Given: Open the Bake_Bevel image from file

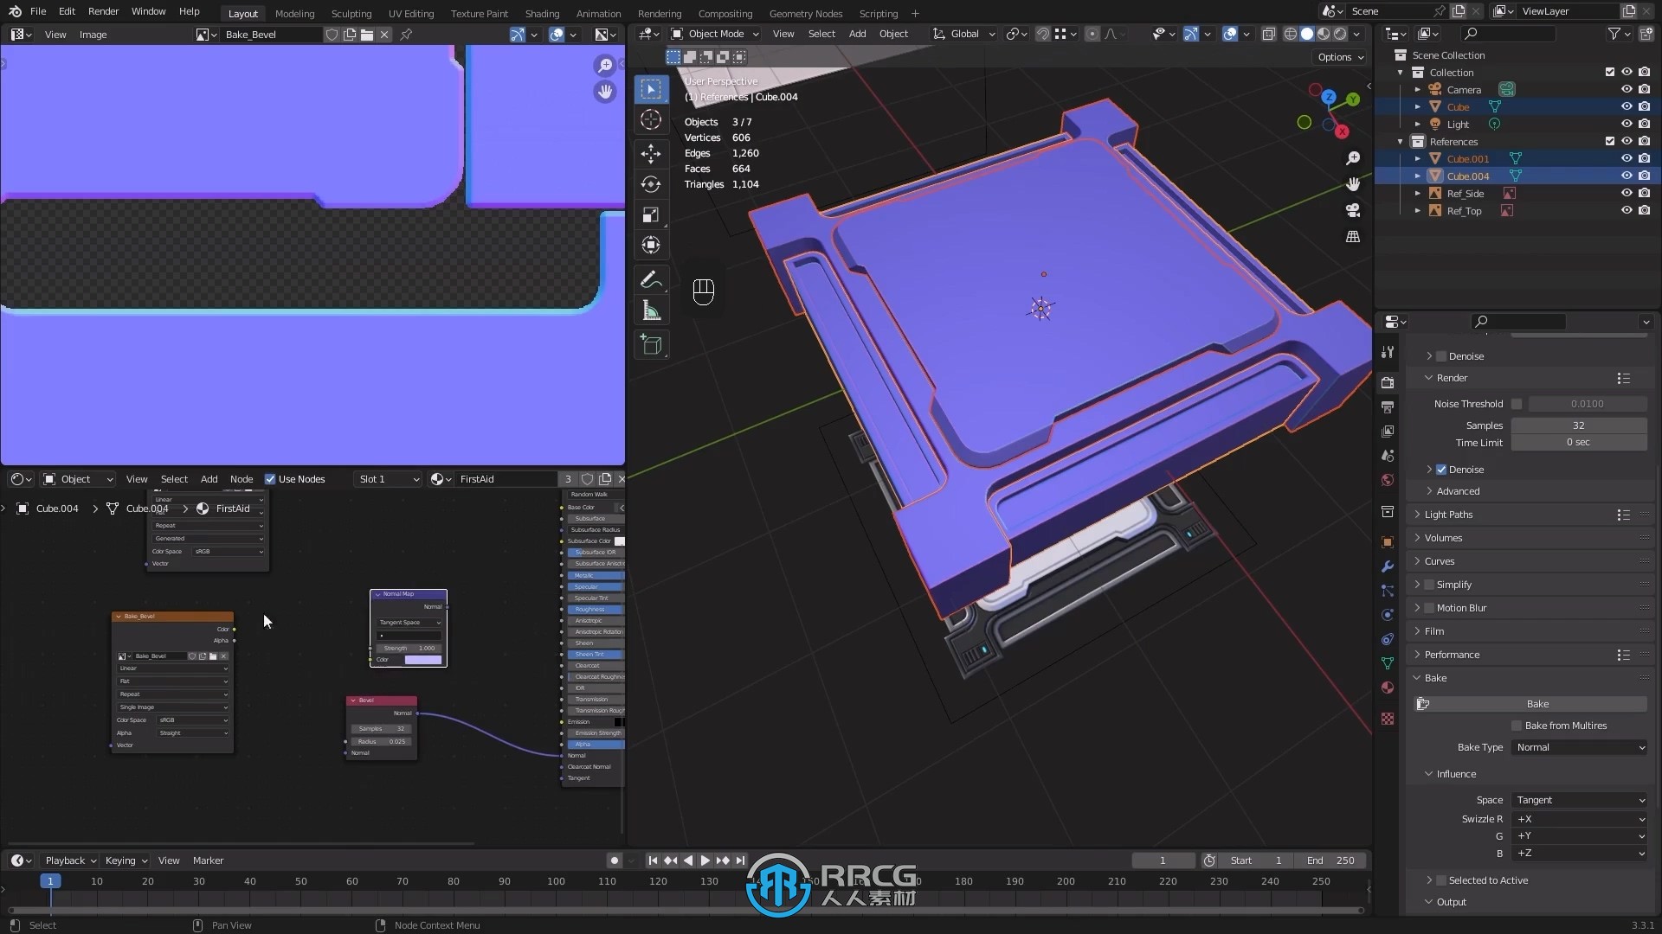Looking at the screenshot, I should pyautogui.click(x=367, y=35).
